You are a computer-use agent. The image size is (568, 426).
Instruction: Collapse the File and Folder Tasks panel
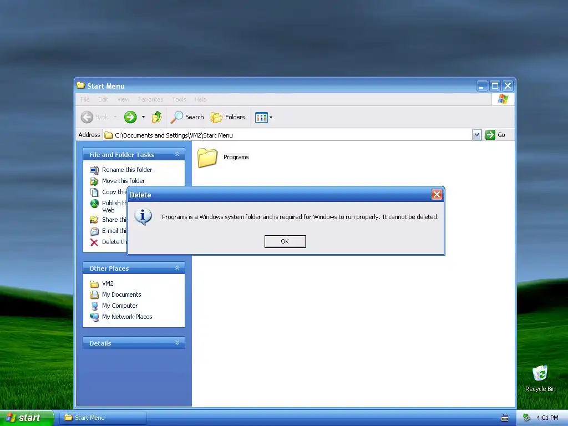177,154
